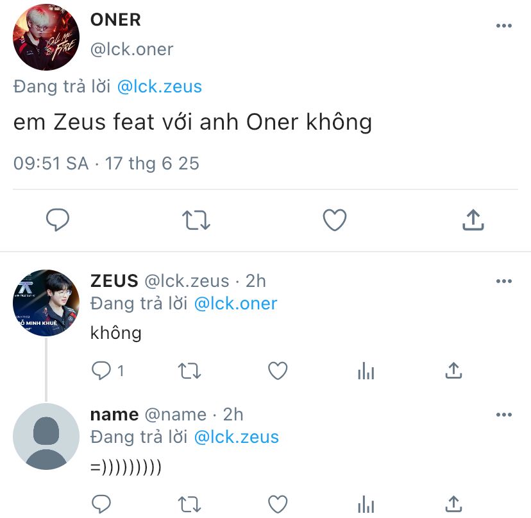Reply to ONER's main tweet
The image size is (531, 518).
[58, 220]
